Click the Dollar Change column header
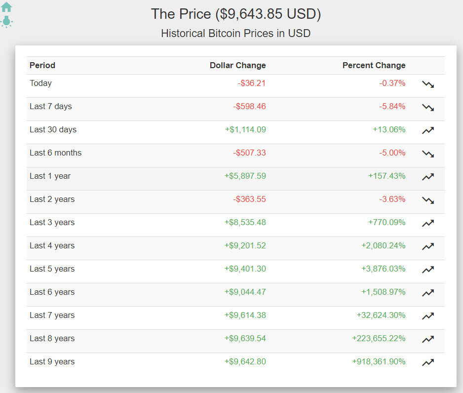This screenshot has width=463, height=393. coord(237,65)
